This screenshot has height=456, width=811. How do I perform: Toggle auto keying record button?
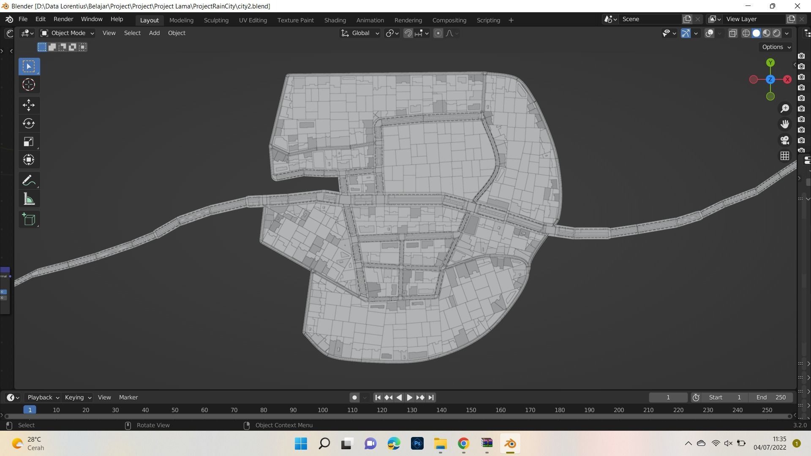(x=354, y=397)
